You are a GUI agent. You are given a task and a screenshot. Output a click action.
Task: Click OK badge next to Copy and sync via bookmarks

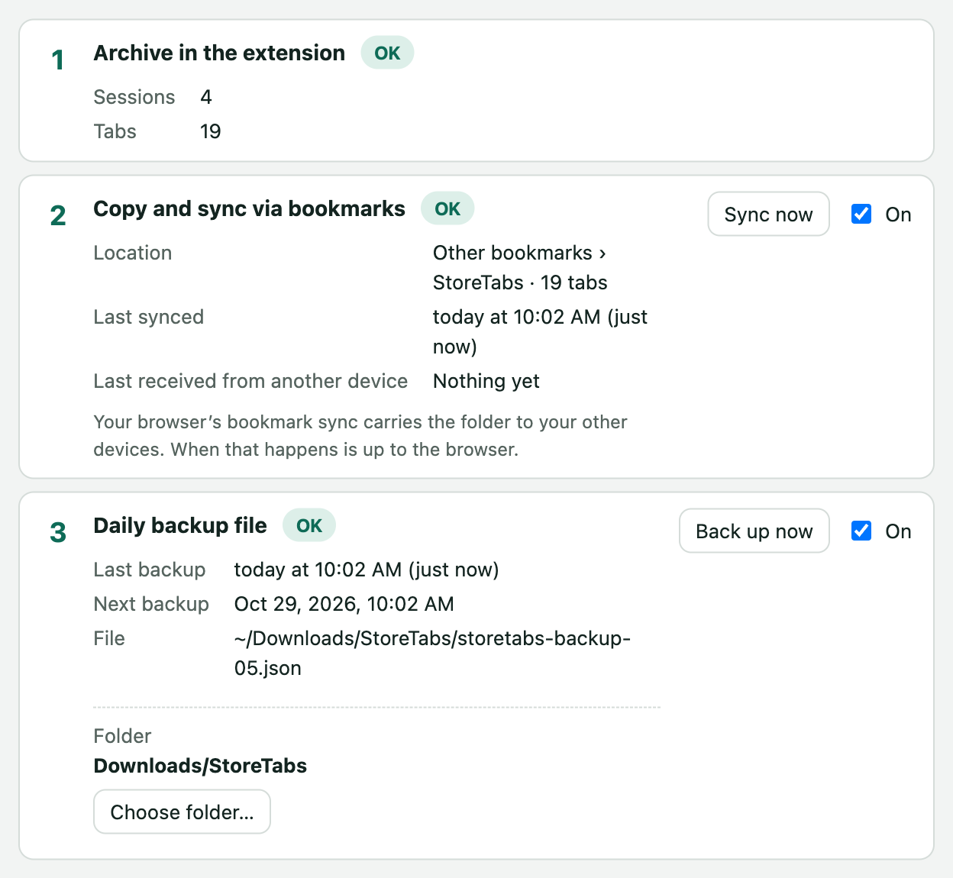(x=447, y=208)
